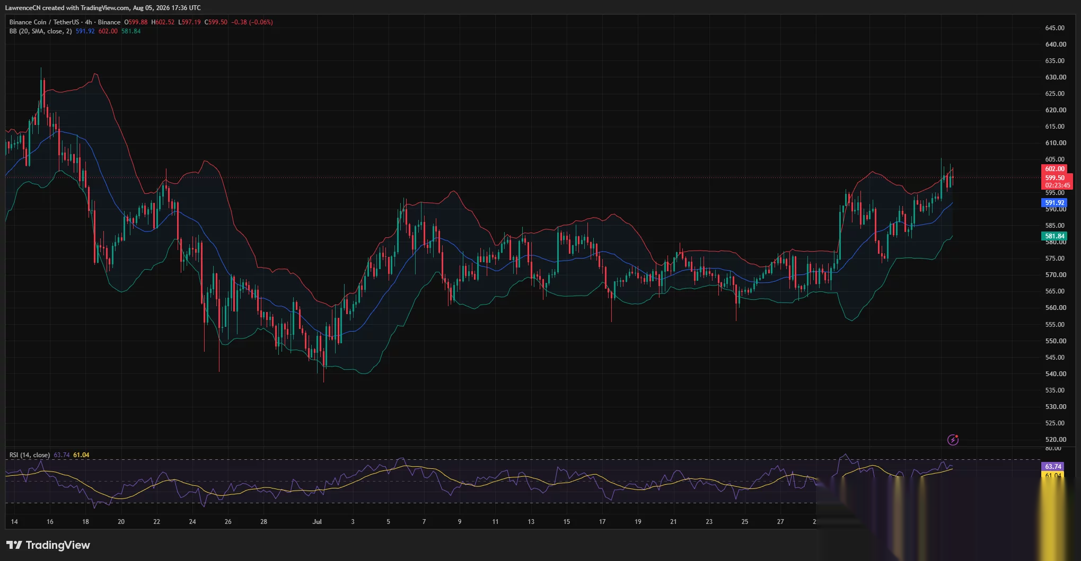
Task: Click the 565.00 price scale label
Action: click(x=1055, y=291)
